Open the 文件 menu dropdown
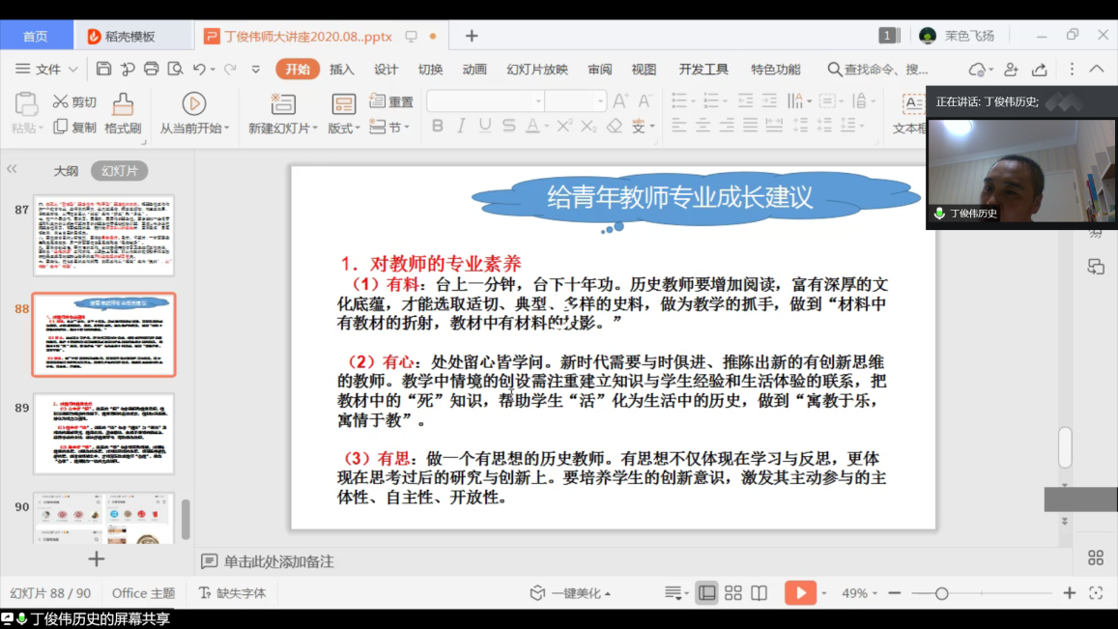The height and width of the screenshot is (629, 1118). coord(46,70)
